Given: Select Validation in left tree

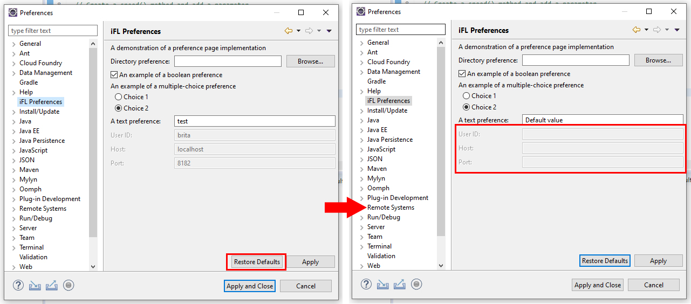Looking at the screenshot, I should coord(33,257).
